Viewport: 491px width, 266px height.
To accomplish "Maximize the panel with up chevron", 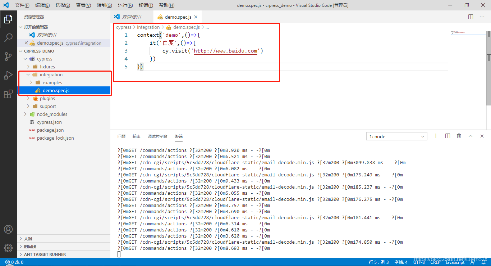I will pyautogui.click(x=471, y=136).
